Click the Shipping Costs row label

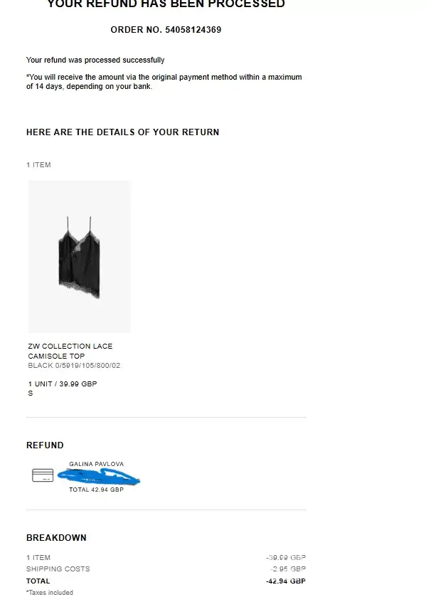point(58,569)
